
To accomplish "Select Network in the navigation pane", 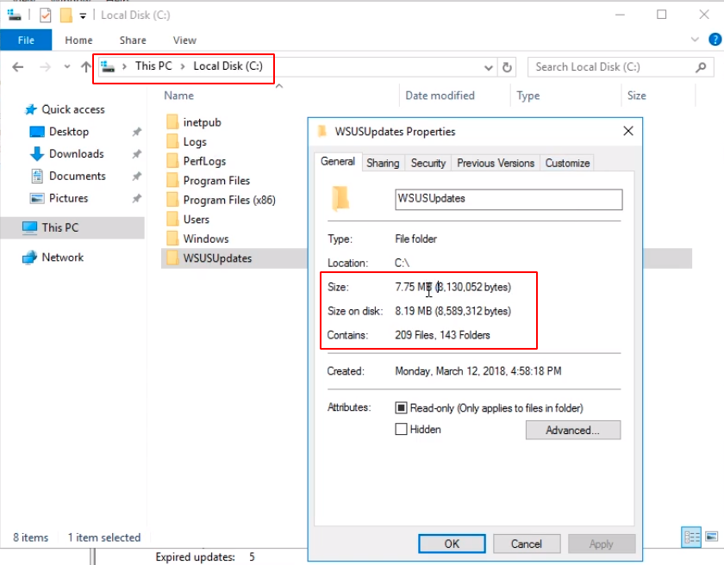I will (x=62, y=257).
